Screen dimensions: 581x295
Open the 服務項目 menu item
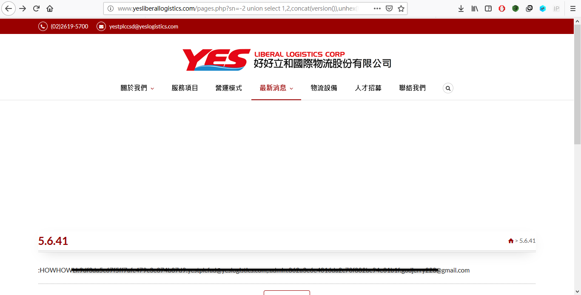pyautogui.click(x=185, y=88)
